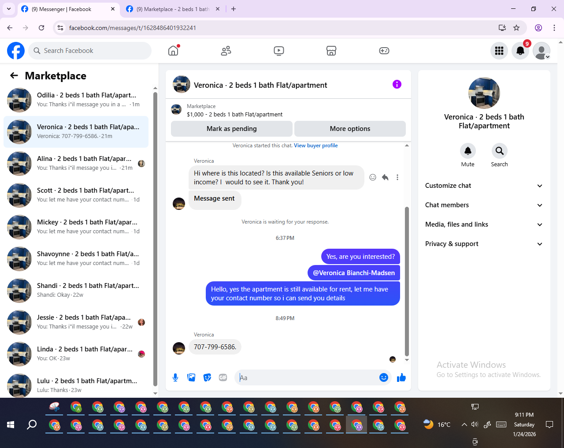Open the Friends icon in top navigation

(x=226, y=51)
